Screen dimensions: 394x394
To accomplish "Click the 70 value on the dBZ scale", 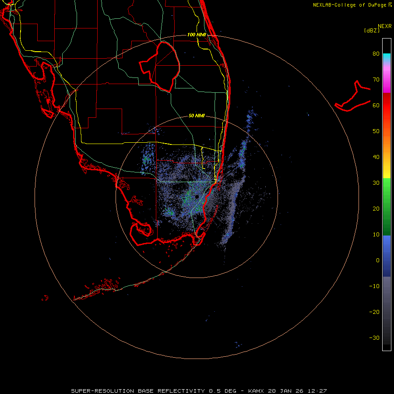I will tap(376, 79).
